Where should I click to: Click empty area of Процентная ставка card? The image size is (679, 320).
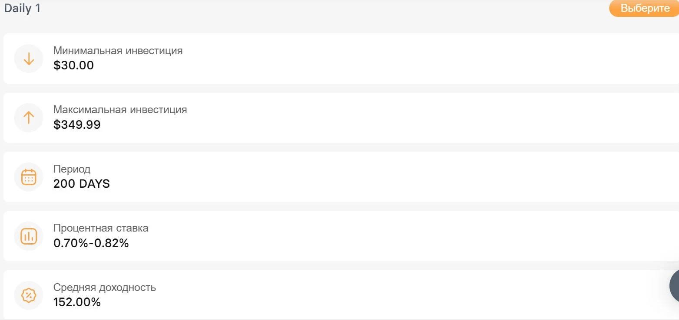pos(391,236)
